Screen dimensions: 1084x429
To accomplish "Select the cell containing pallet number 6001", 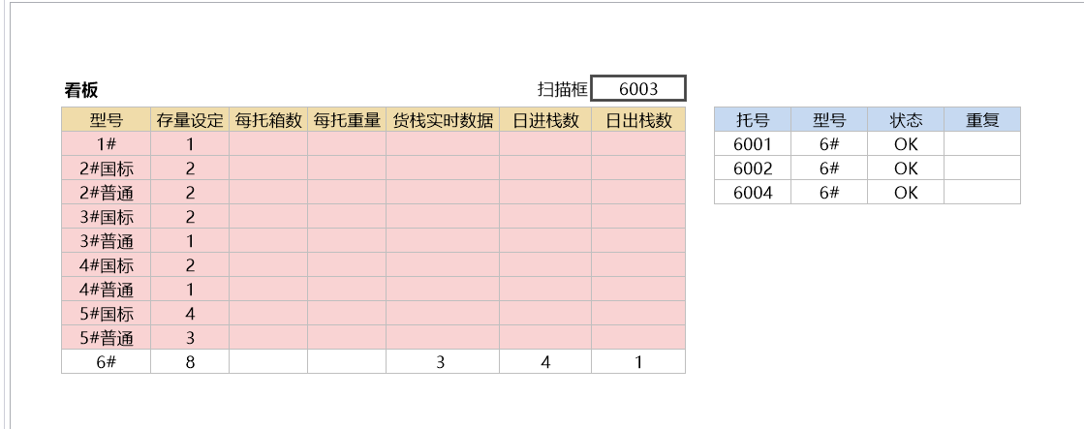I will (753, 144).
